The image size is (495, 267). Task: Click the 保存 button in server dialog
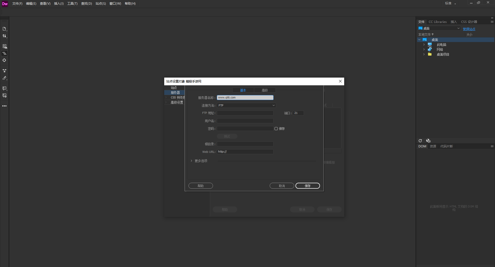(308, 186)
